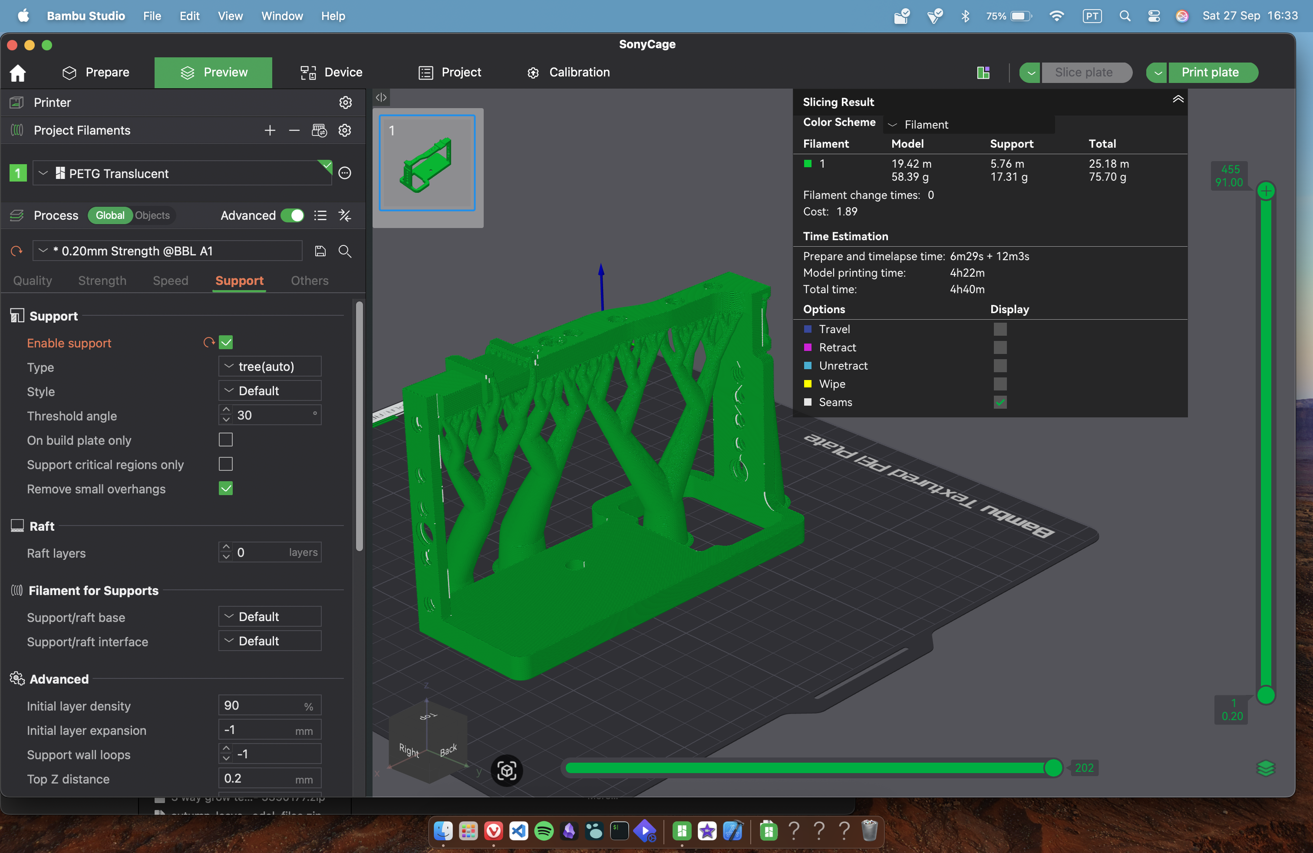1313x853 pixels.
Task: Switch to Prepare tab
Action: pos(96,72)
